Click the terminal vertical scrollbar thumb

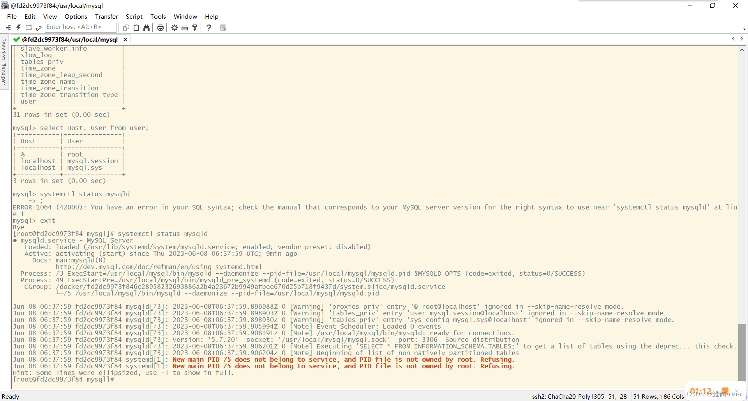point(742,352)
